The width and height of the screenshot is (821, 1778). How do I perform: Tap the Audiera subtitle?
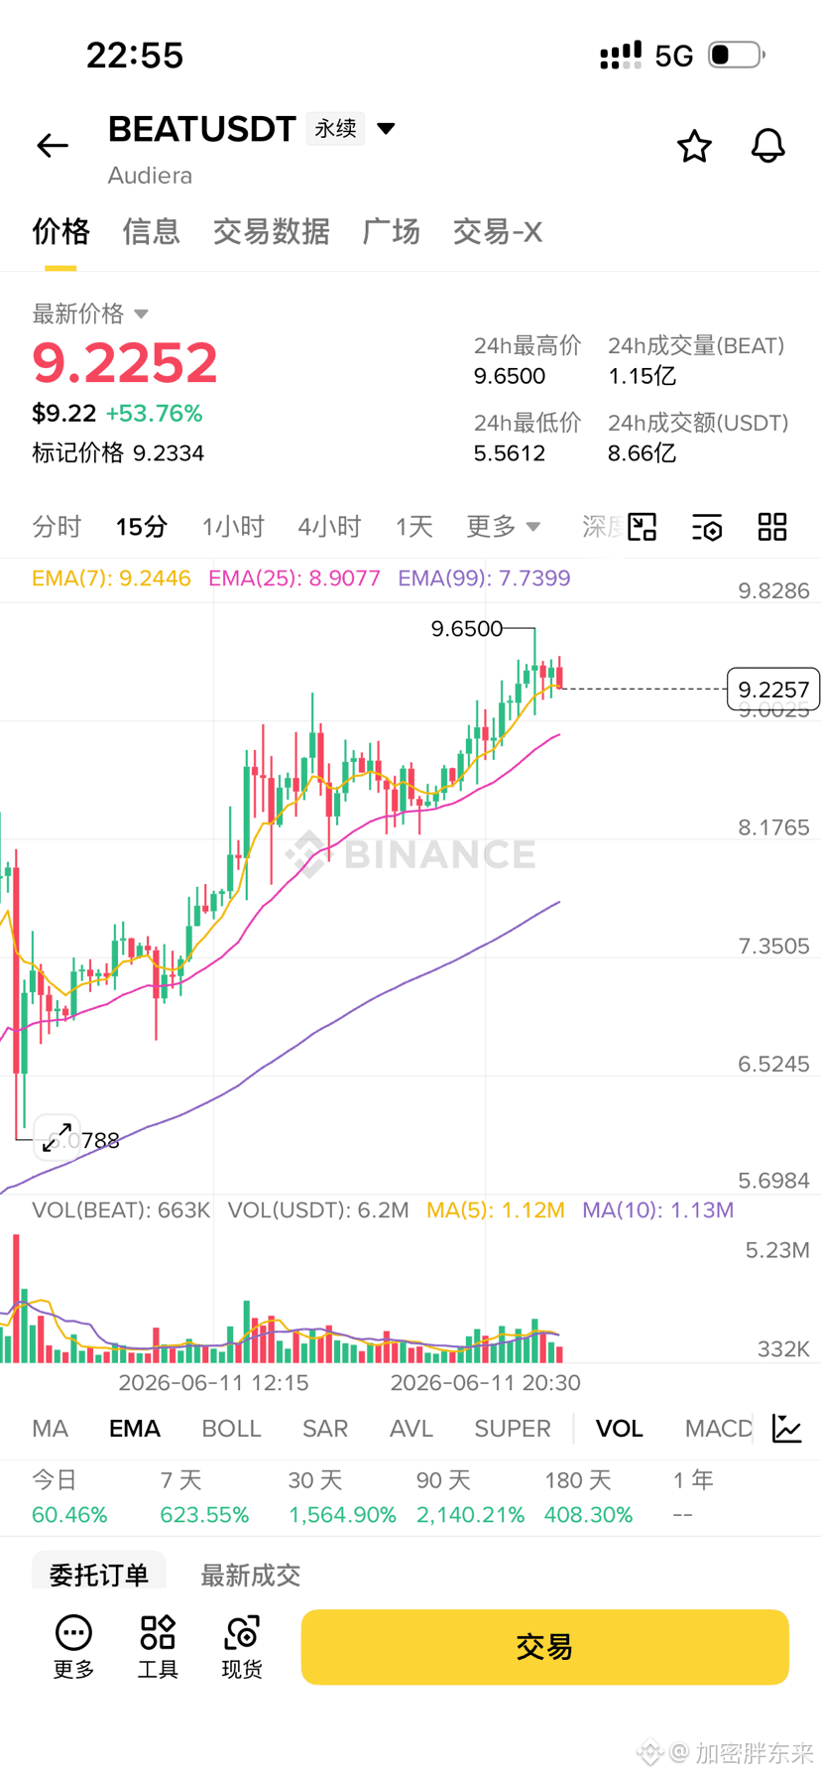coord(150,176)
